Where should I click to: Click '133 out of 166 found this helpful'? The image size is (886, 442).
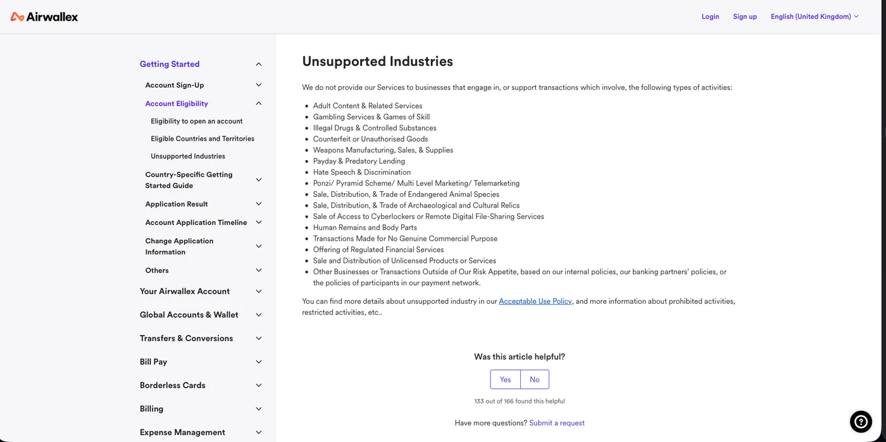520,401
